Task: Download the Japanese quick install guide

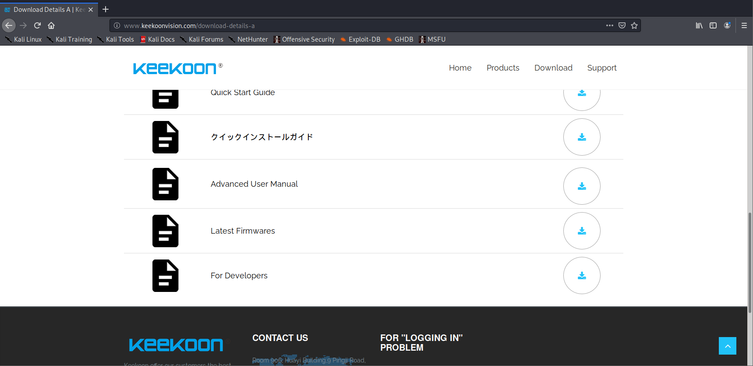Action: [582, 137]
